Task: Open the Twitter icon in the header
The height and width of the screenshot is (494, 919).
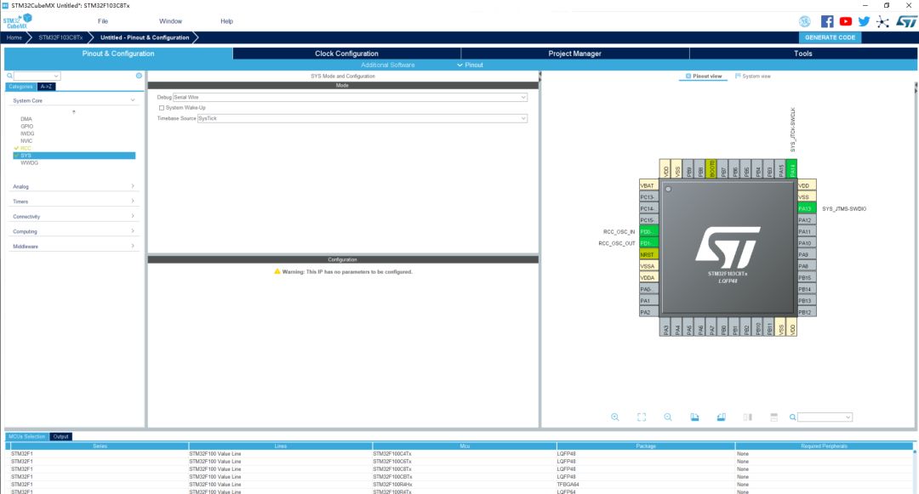Action: pos(864,21)
